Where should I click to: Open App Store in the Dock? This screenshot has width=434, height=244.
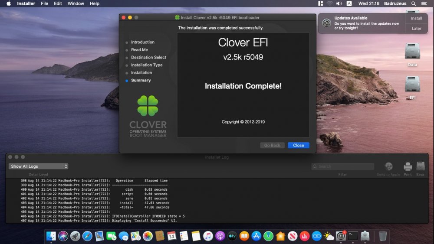tap(256, 236)
